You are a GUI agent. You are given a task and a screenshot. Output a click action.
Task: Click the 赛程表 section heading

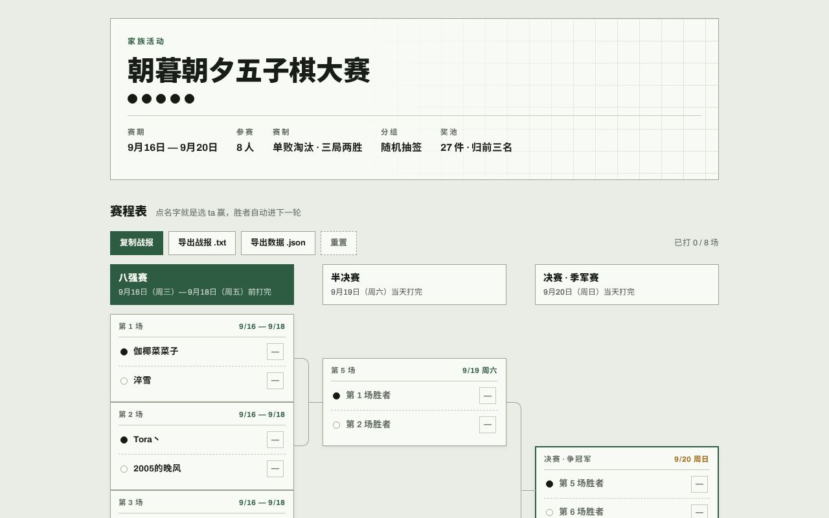click(128, 212)
